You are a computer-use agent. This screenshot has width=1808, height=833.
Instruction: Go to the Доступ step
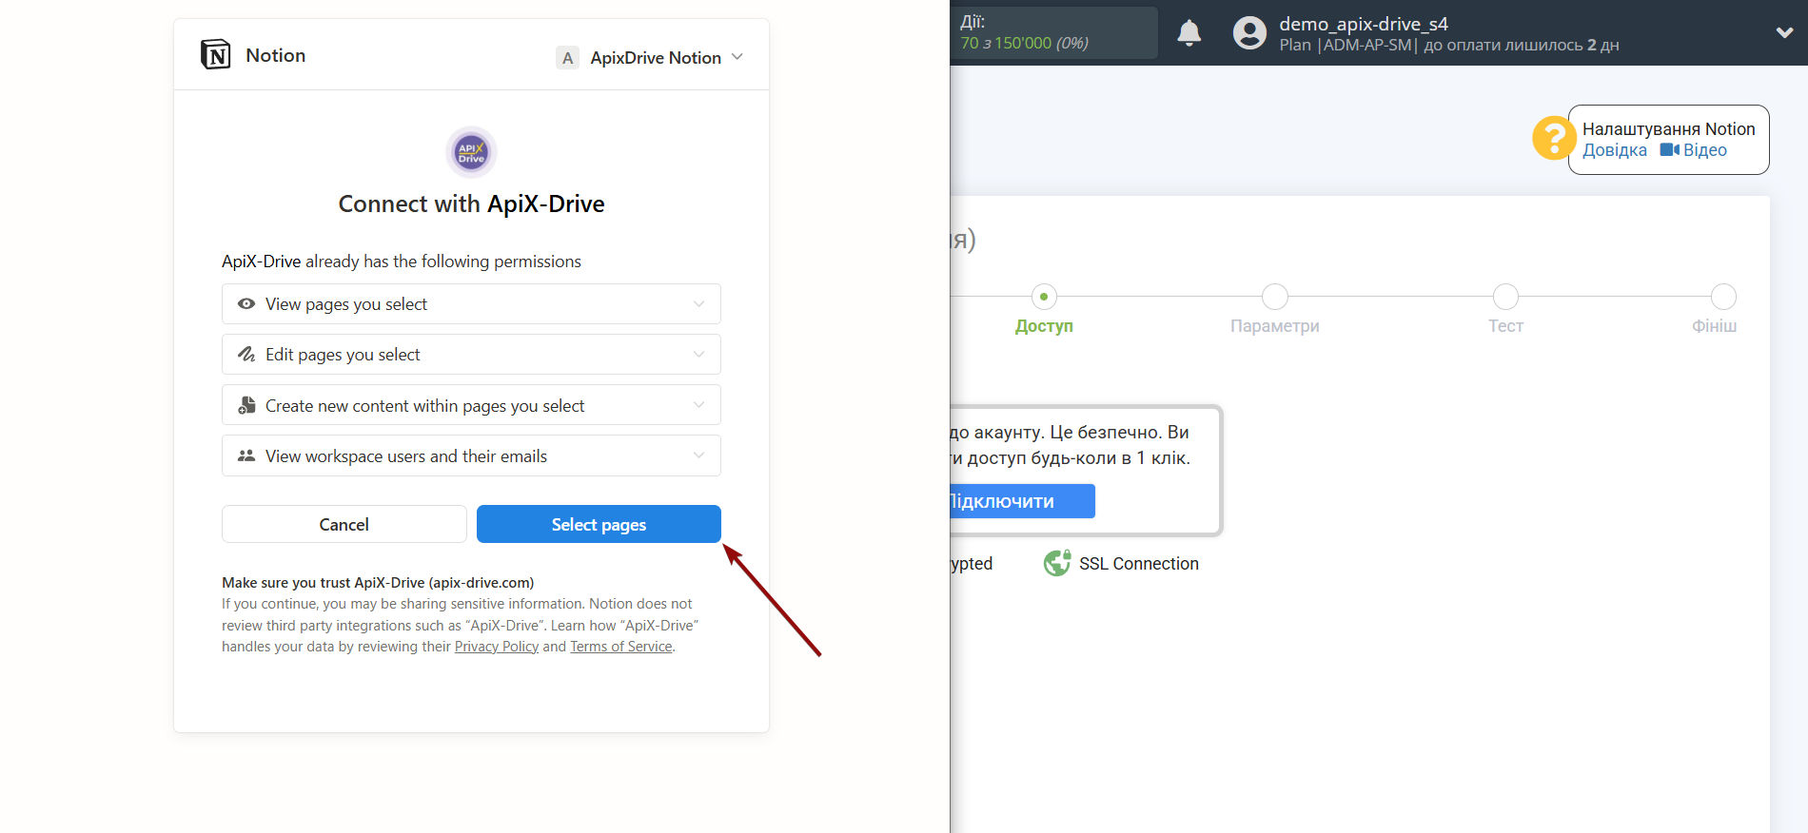coord(1044,326)
